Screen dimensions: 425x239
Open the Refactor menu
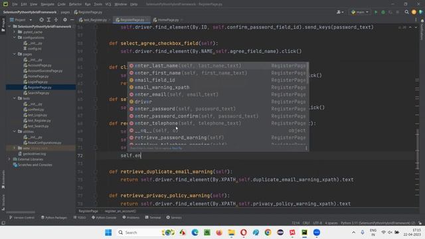(75, 4)
